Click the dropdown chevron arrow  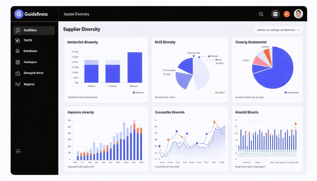298,30
